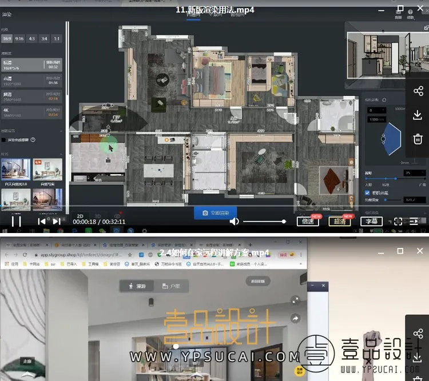Switch to the 漫游 roaming tab
429x381 pixels.
coord(137,286)
